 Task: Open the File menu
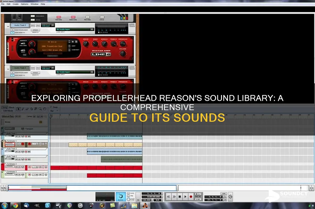pyautogui.click(x=3, y=4)
